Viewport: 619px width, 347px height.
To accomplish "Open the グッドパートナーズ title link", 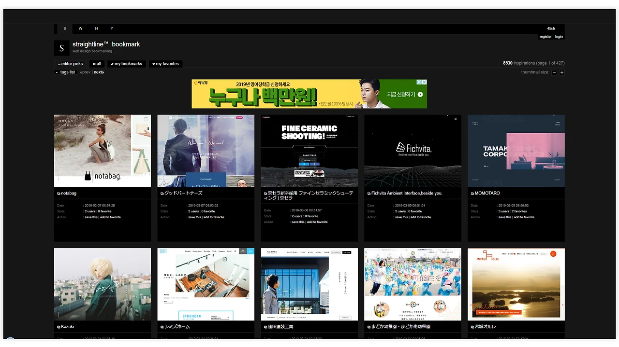I will 183,194.
